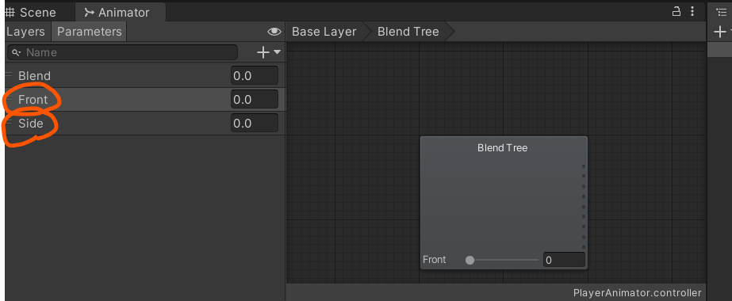Click the Blend value field
The image size is (732, 301).
pos(255,75)
